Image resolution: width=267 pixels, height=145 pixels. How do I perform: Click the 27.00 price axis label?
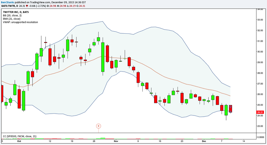260,84
